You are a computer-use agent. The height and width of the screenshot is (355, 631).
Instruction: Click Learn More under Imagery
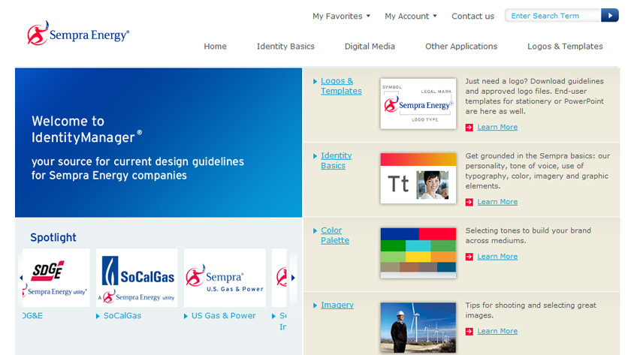pyautogui.click(x=497, y=331)
